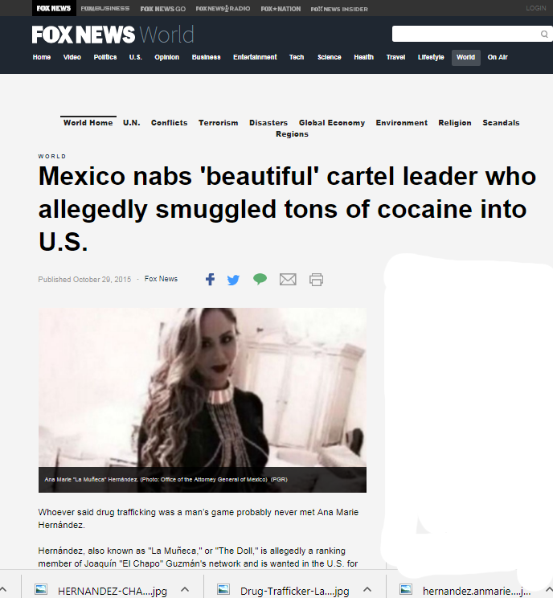The width and height of the screenshot is (553, 598).
Task: Open Scandals world subsection
Action: pos(501,123)
